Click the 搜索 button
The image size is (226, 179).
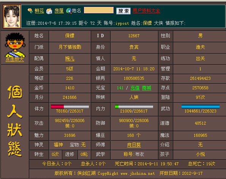[x=123, y=11]
